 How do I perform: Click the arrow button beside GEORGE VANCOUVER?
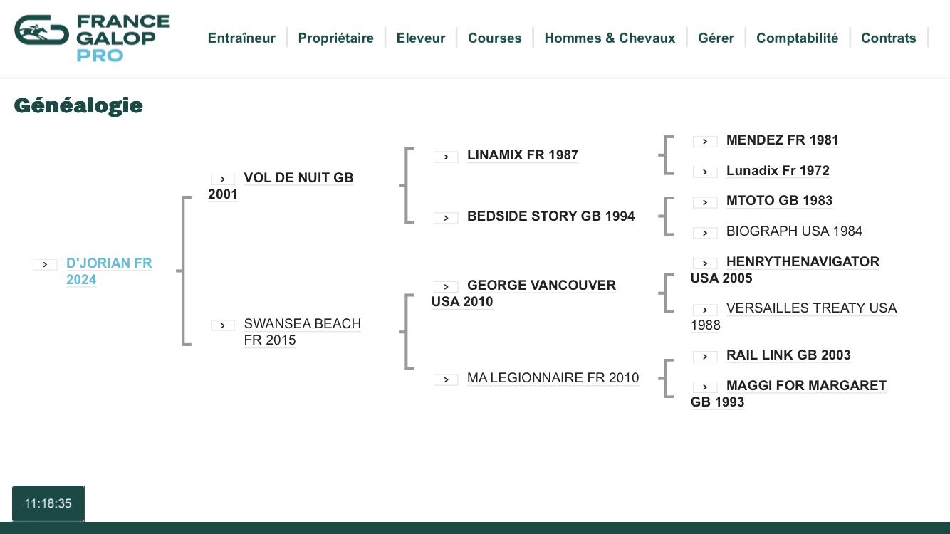tap(446, 287)
